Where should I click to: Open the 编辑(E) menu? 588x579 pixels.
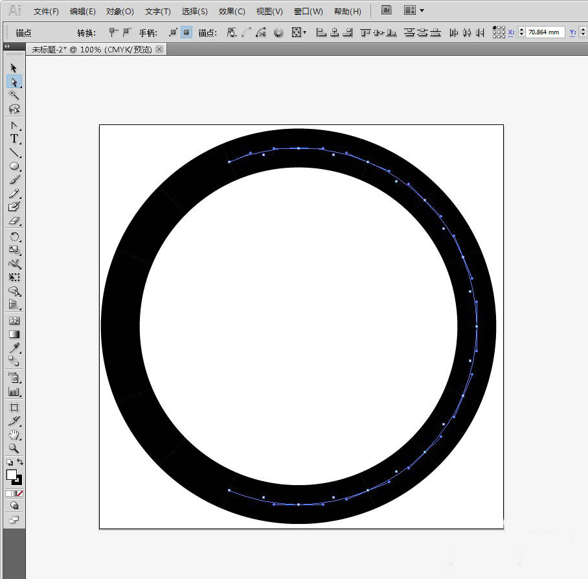click(82, 11)
